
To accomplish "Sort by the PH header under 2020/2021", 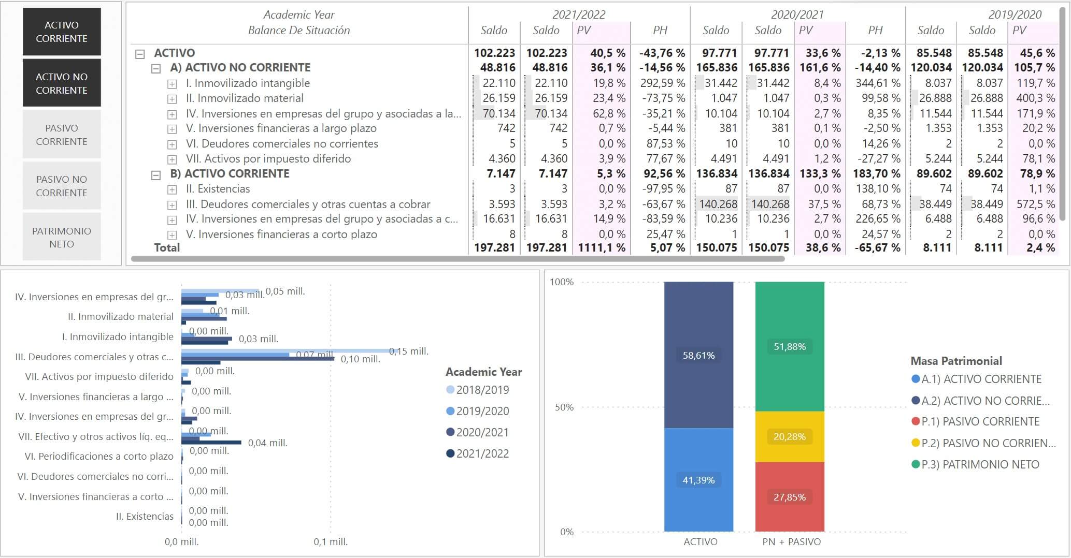I will coord(876,30).
